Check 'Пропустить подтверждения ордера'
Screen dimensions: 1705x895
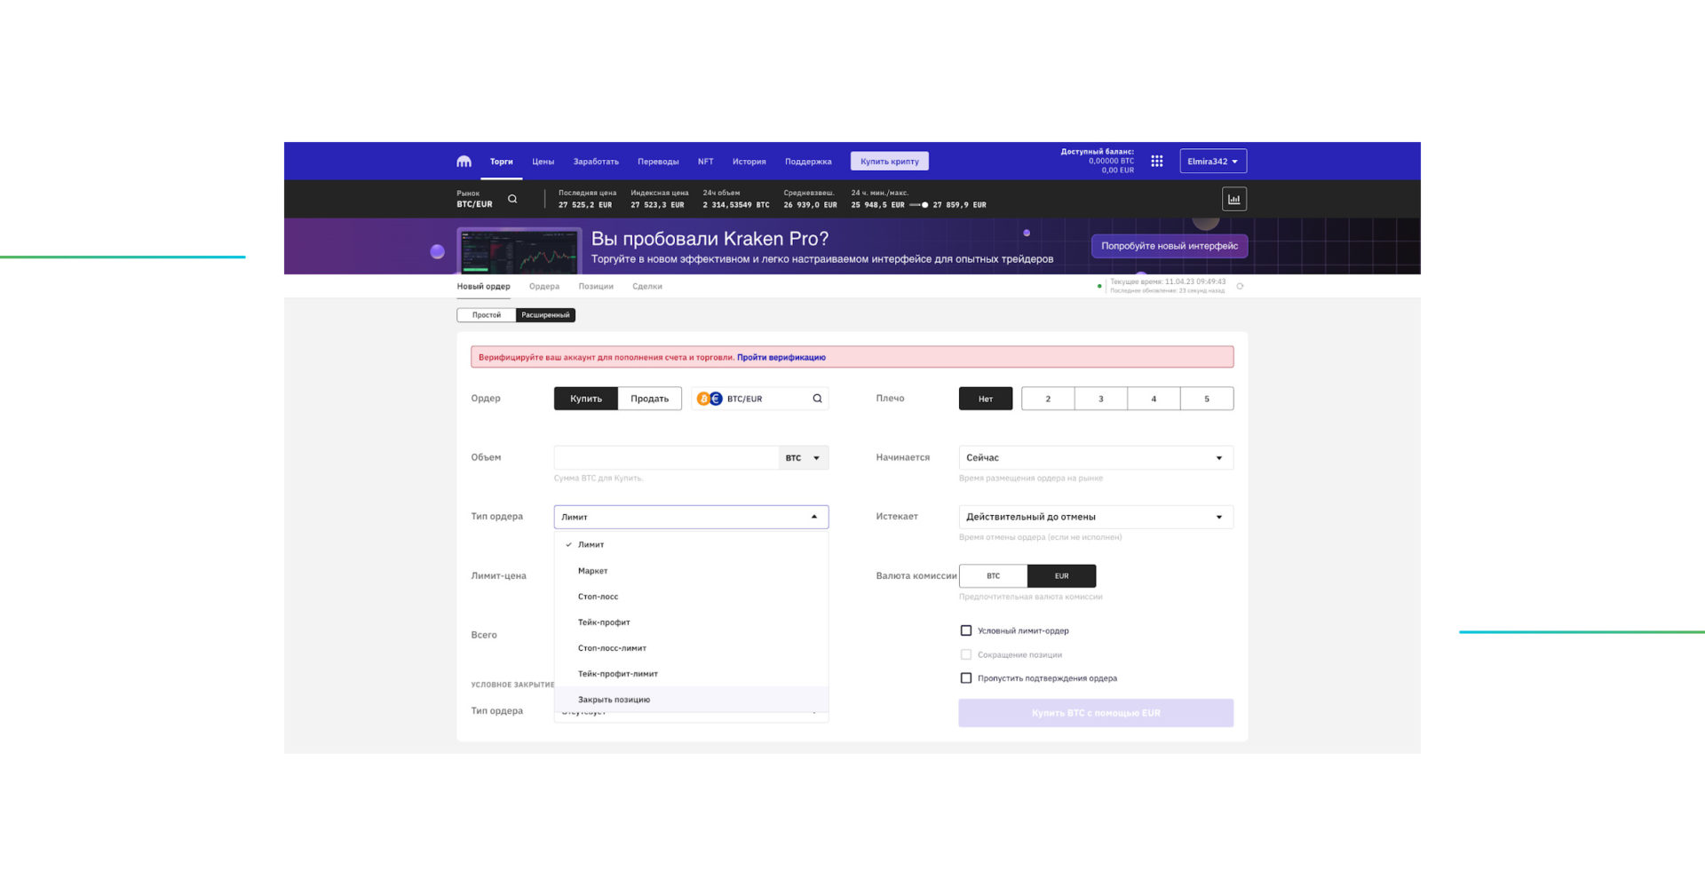tap(966, 677)
